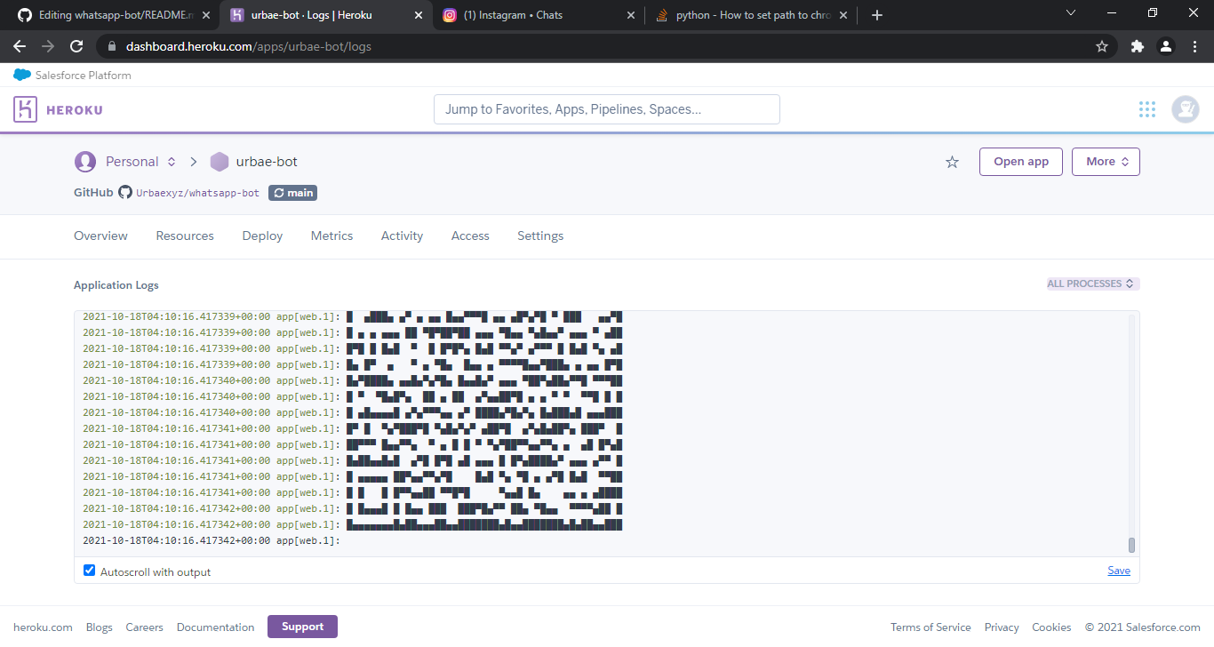Focus the Jump to Favorites search field
This screenshot has width=1214, height=647.
click(606, 109)
